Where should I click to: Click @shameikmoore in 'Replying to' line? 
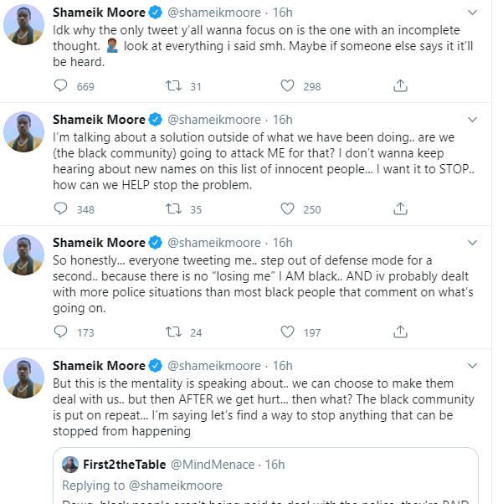point(176,486)
